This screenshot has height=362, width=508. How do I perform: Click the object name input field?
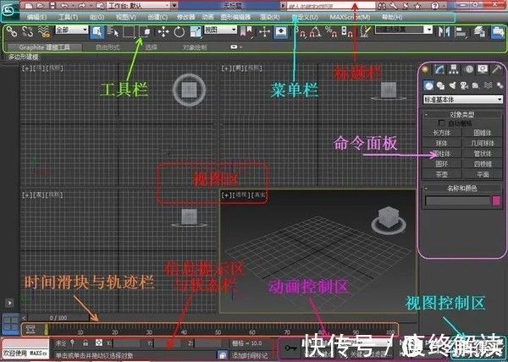click(x=457, y=201)
